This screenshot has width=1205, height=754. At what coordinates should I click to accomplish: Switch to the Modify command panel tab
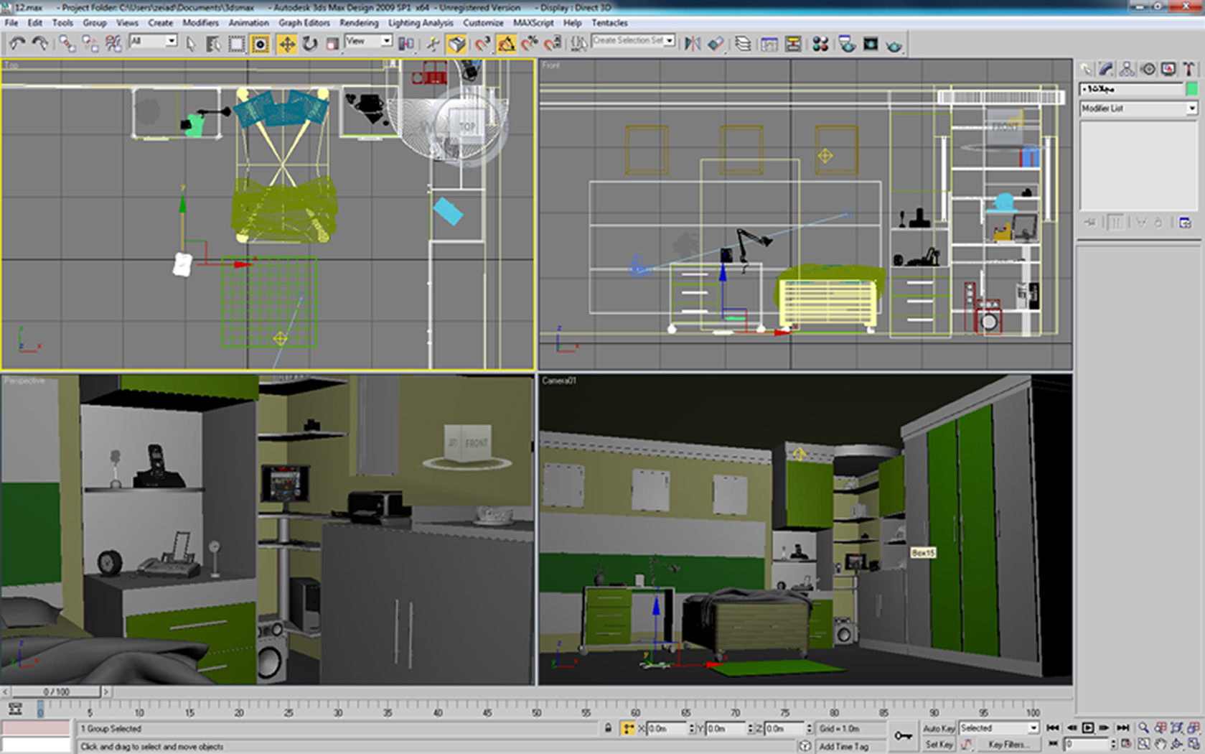pyautogui.click(x=1106, y=69)
